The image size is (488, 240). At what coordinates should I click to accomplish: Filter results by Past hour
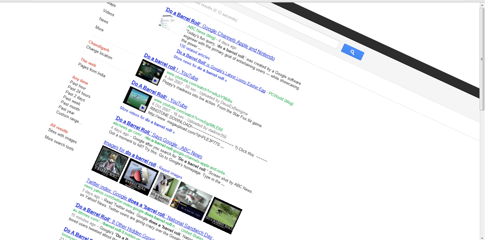pos(78,84)
